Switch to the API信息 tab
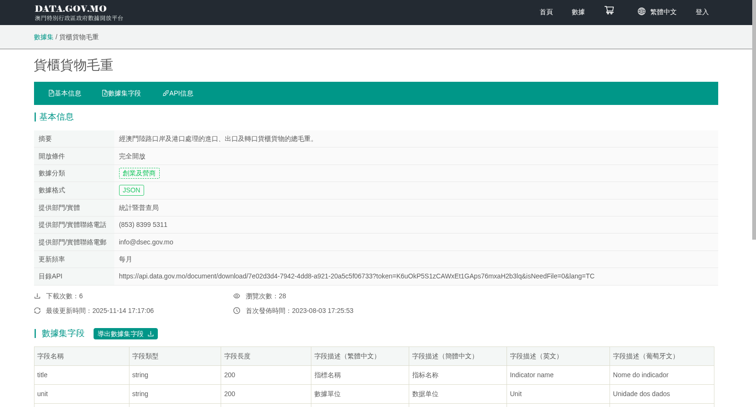756x407 pixels. coord(178,93)
